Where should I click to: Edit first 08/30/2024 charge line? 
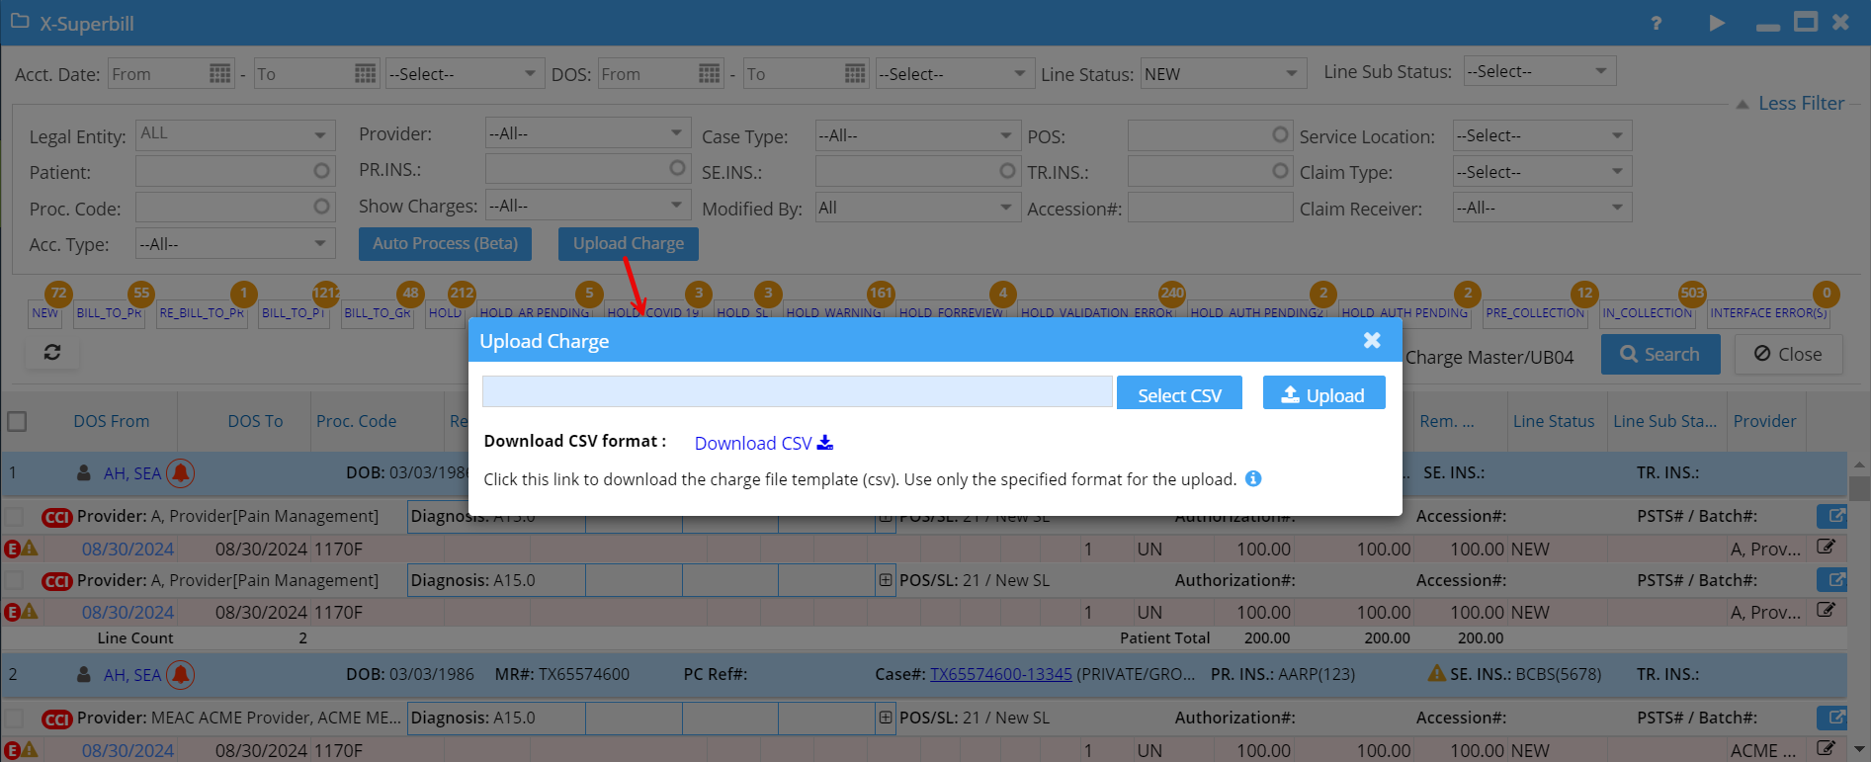point(1826,547)
